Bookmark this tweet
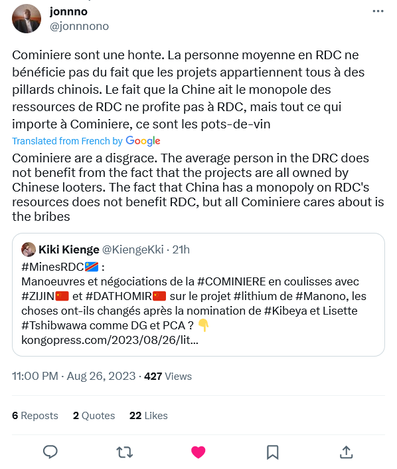 click(273, 452)
